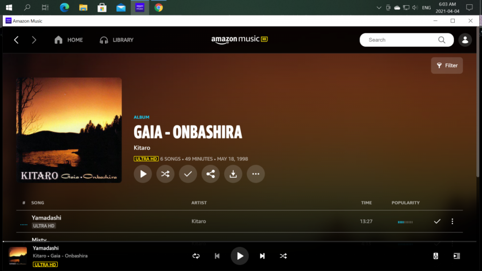Screen dimensions: 482x271
Task: Open Yamadashi row three-dot menu
Action: pos(452,221)
